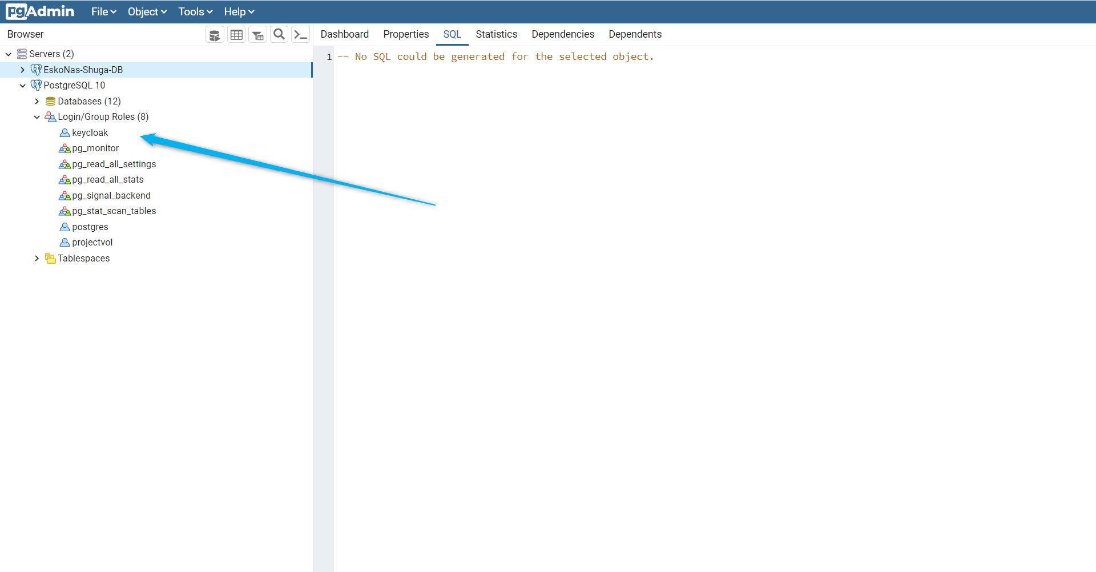Image resolution: width=1096 pixels, height=572 pixels.
Task: Switch to the Dependents tab
Action: 635,34
